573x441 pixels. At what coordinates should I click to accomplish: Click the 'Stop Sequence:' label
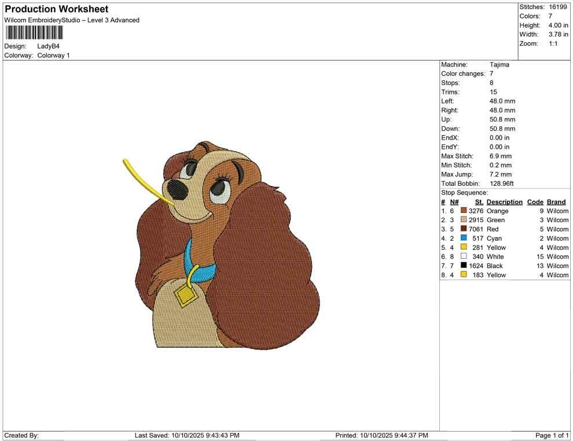tap(464, 193)
